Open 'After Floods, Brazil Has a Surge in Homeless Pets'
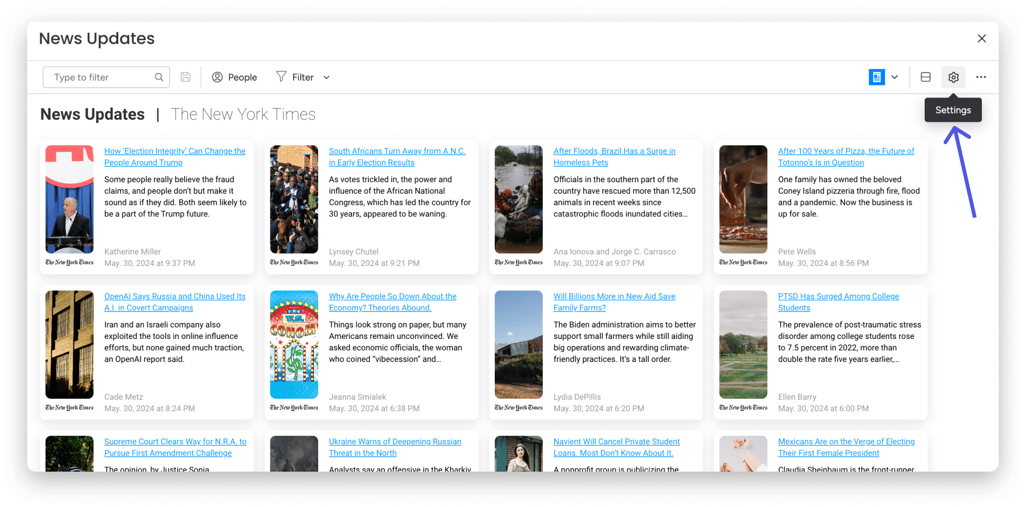The width and height of the screenshot is (1026, 507). [x=615, y=157]
